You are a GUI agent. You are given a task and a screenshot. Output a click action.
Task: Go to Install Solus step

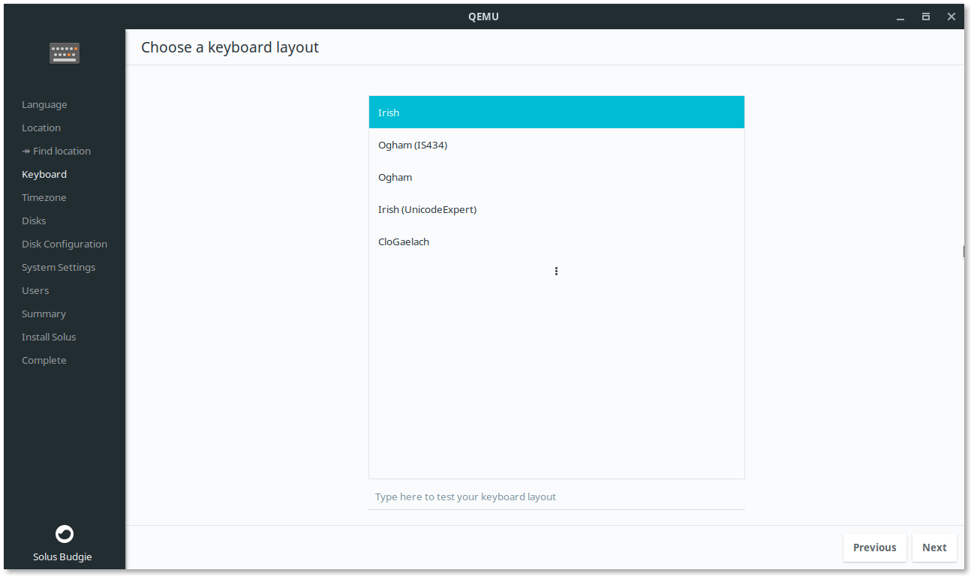tap(49, 337)
